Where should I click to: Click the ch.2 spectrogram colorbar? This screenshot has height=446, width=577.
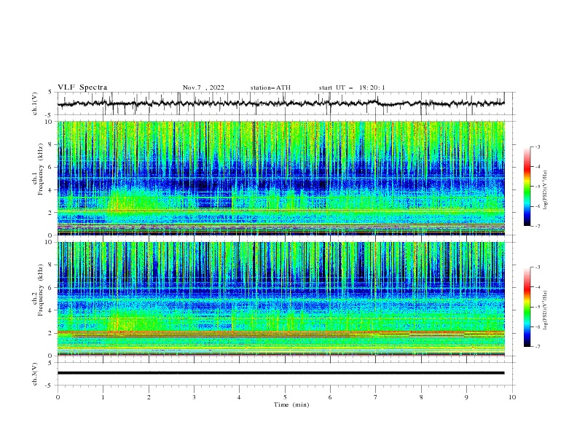point(527,307)
